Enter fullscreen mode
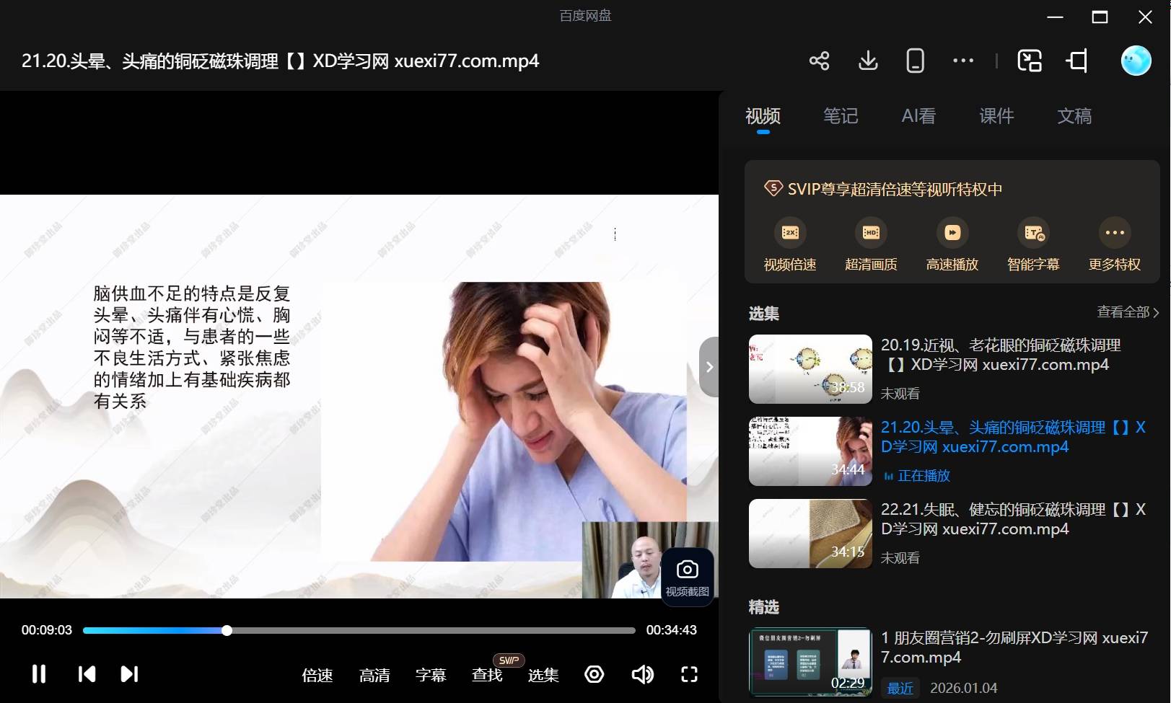This screenshot has width=1171, height=703. pos(689,674)
